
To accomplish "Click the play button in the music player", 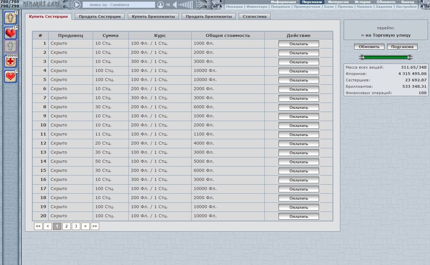I will [x=77, y=5].
